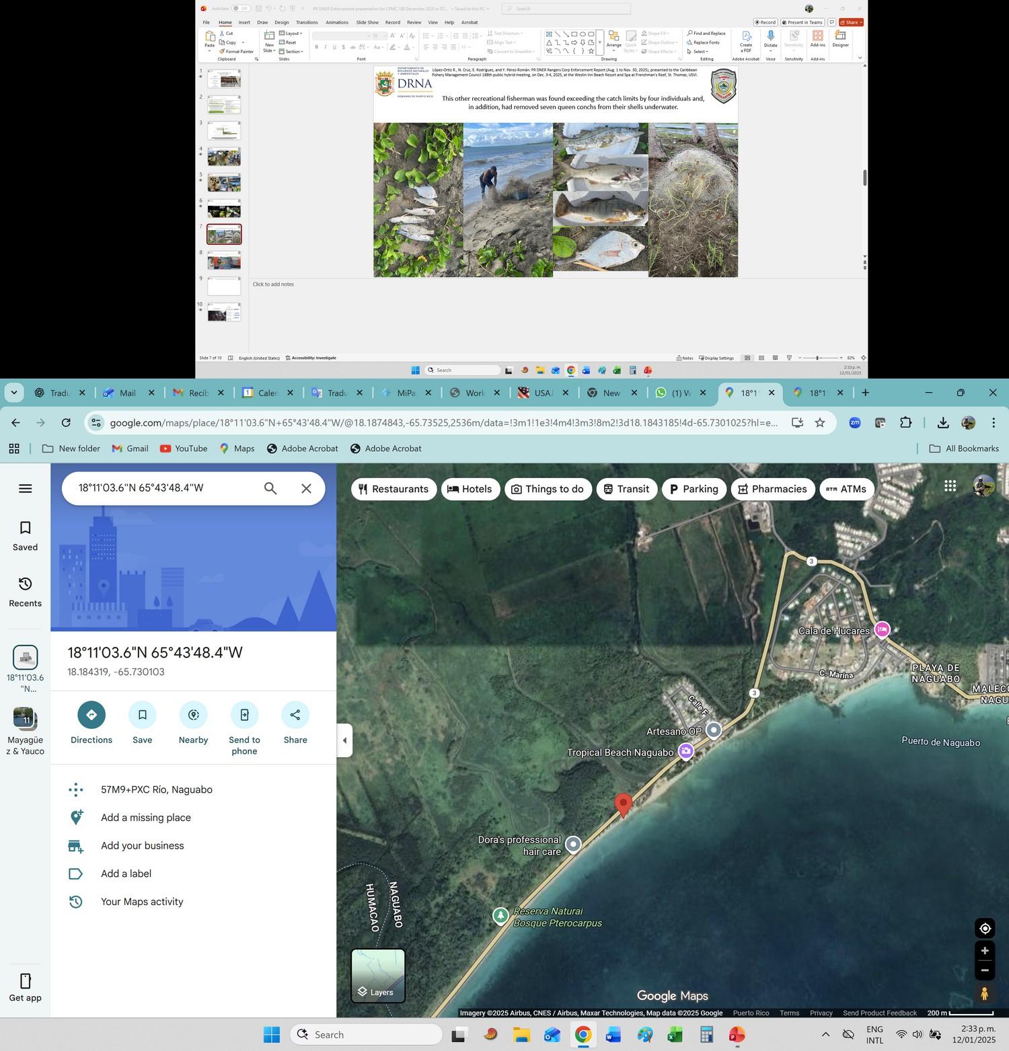Open the Saved sidebar item
Screen dimensions: 1009x1051
tap(25, 536)
